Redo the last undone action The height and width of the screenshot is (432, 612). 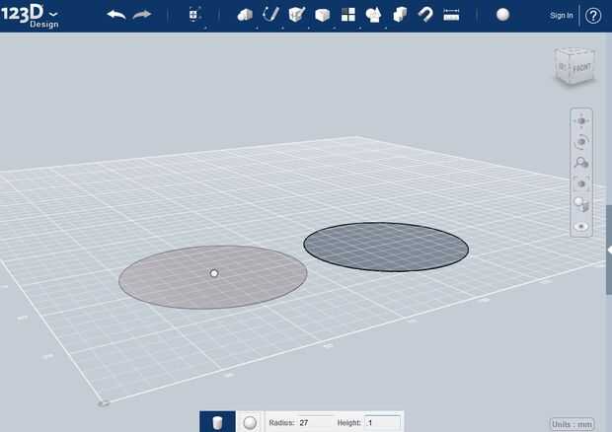tap(142, 15)
